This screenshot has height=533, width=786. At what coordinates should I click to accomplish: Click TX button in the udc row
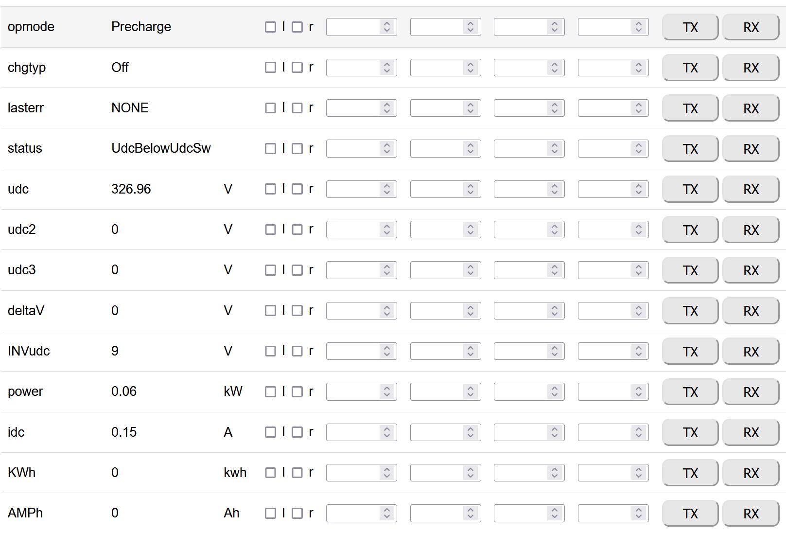point(690,189)
